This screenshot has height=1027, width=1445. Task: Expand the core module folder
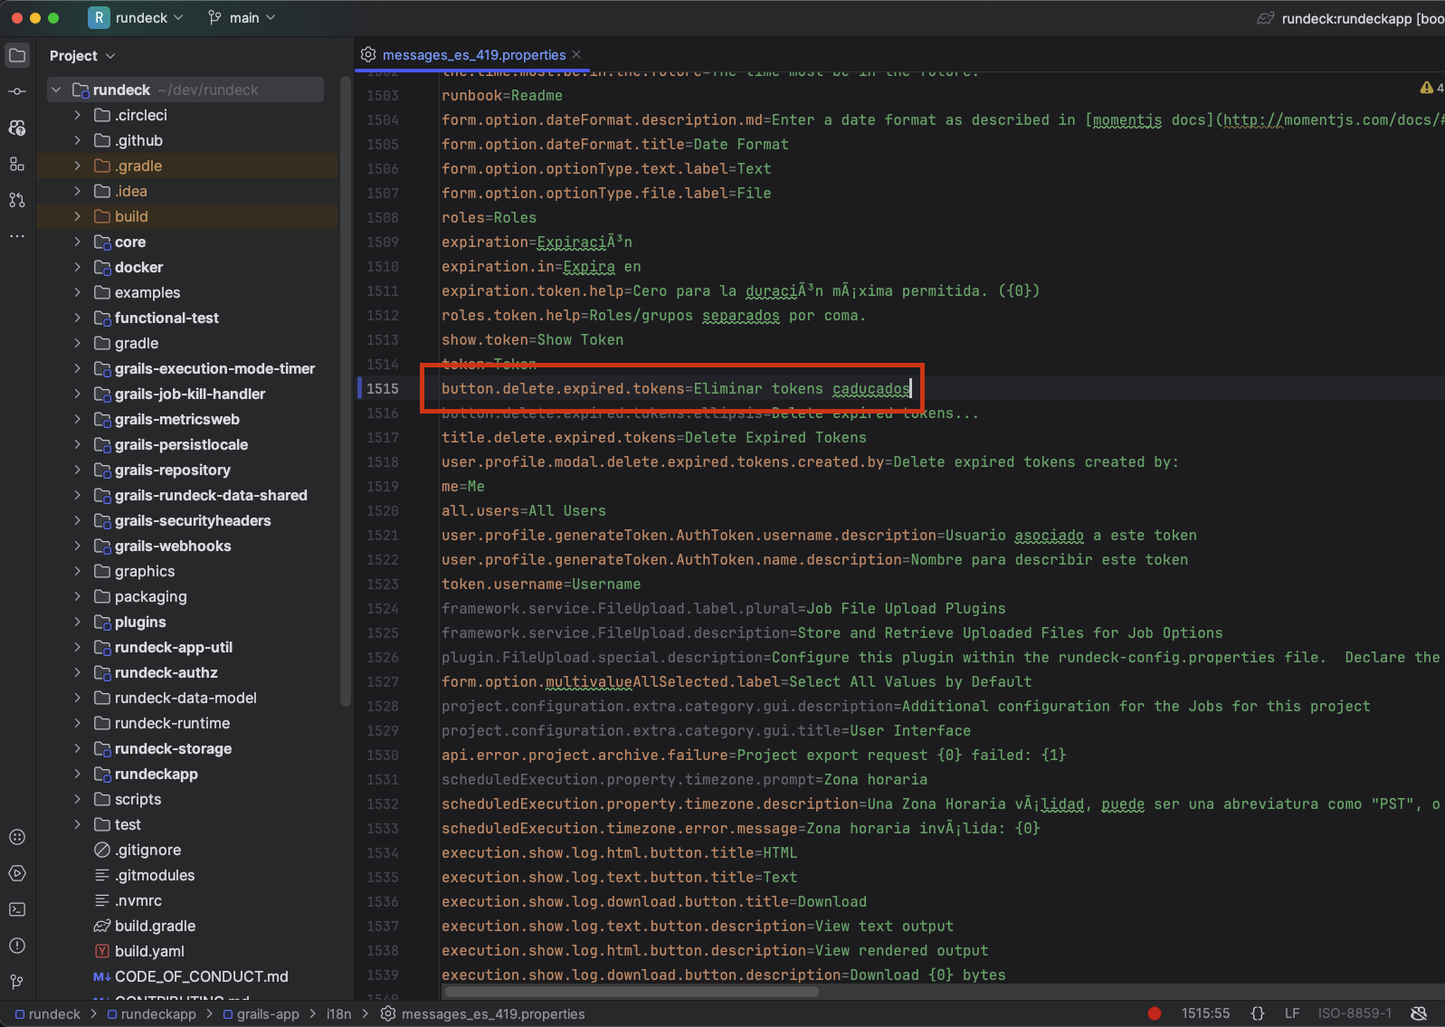click(78, 242)
